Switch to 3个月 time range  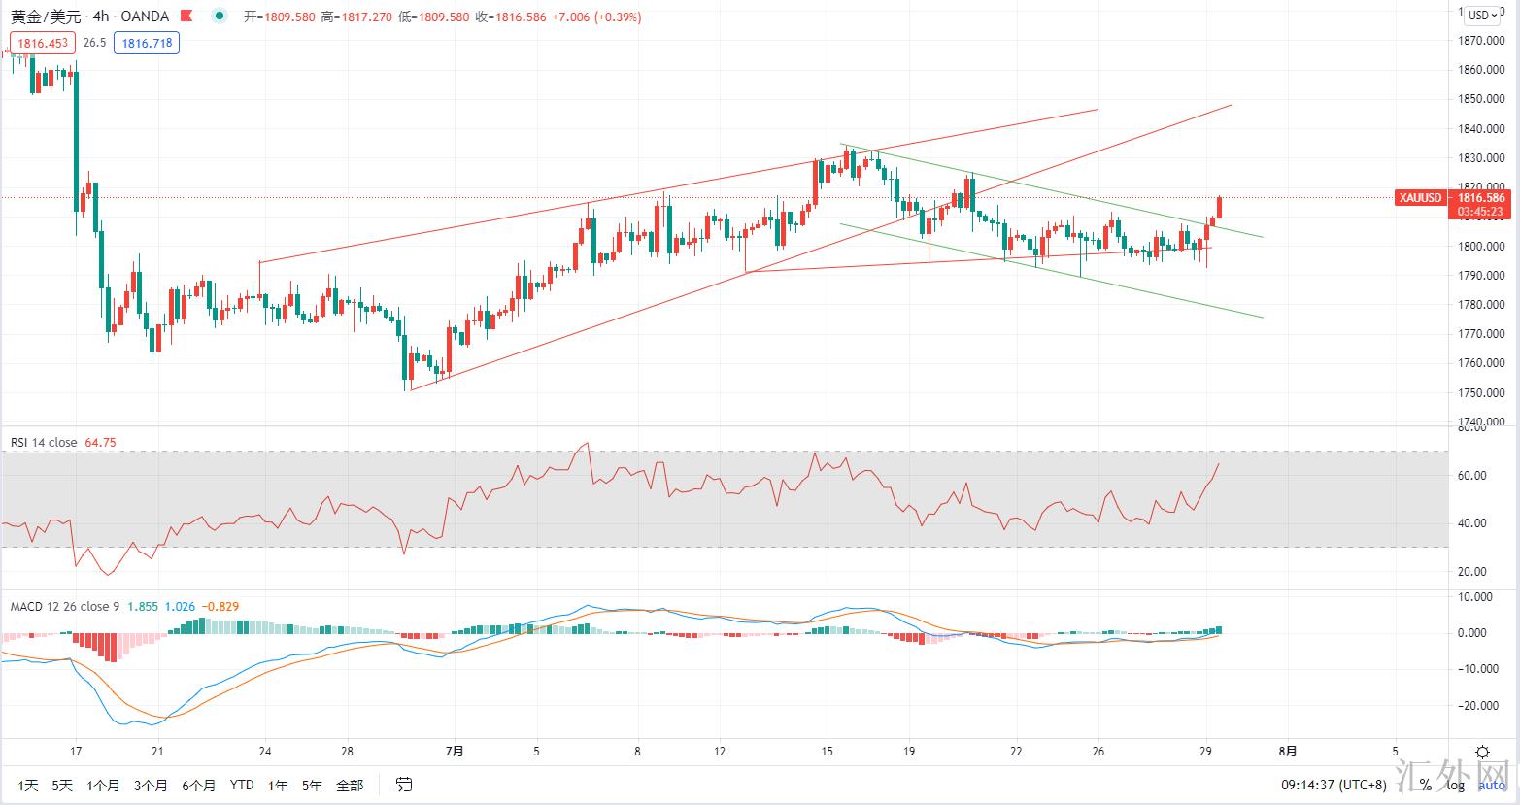point(151,785)
